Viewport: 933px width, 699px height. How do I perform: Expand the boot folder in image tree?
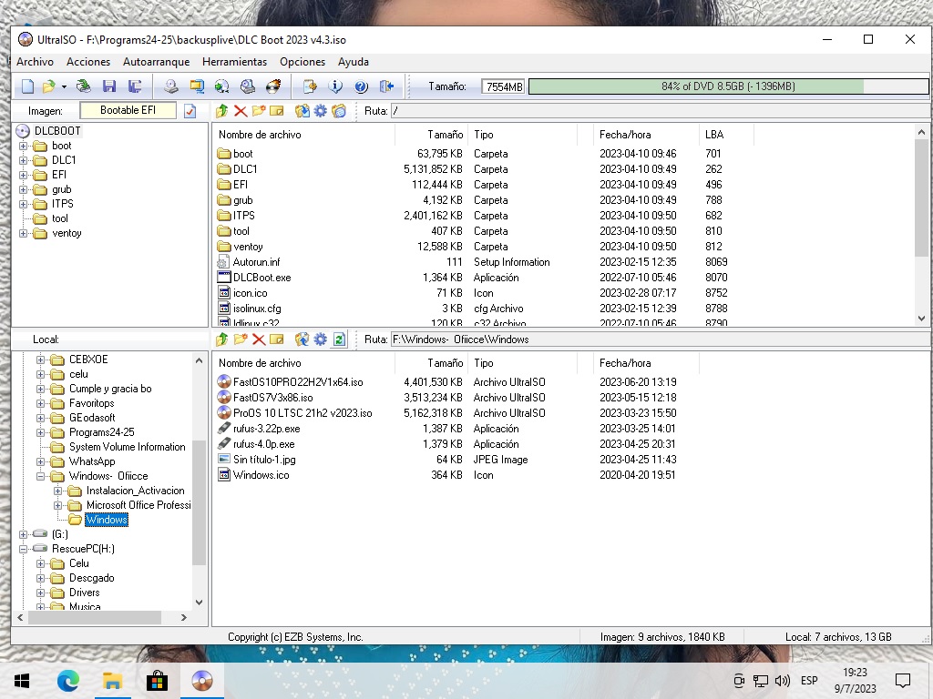[23, 146]
